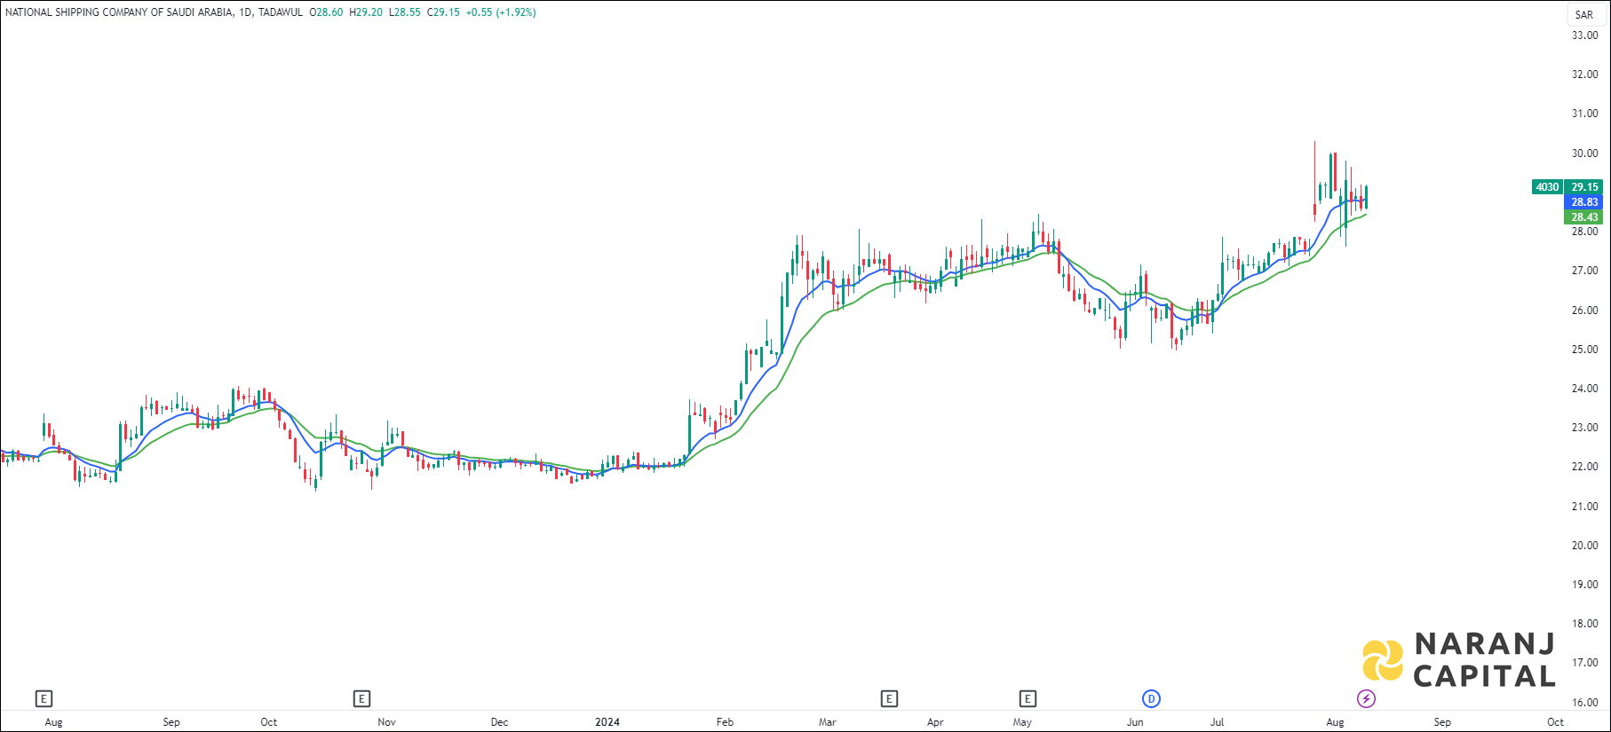Click the 26.00 price axis label
Viewport: 1611px width, 732px height.
coord(1584,311)
